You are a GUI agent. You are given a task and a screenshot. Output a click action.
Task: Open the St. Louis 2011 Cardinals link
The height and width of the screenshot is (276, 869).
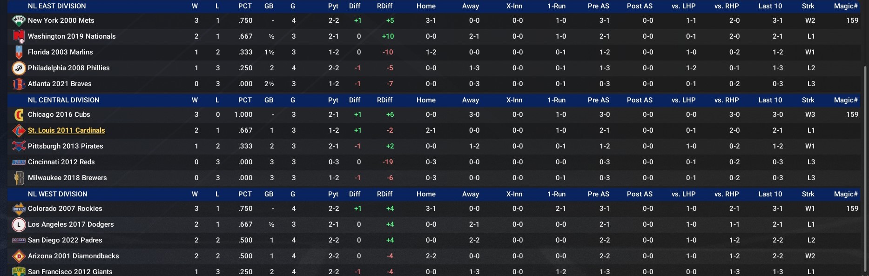[66, 130]
